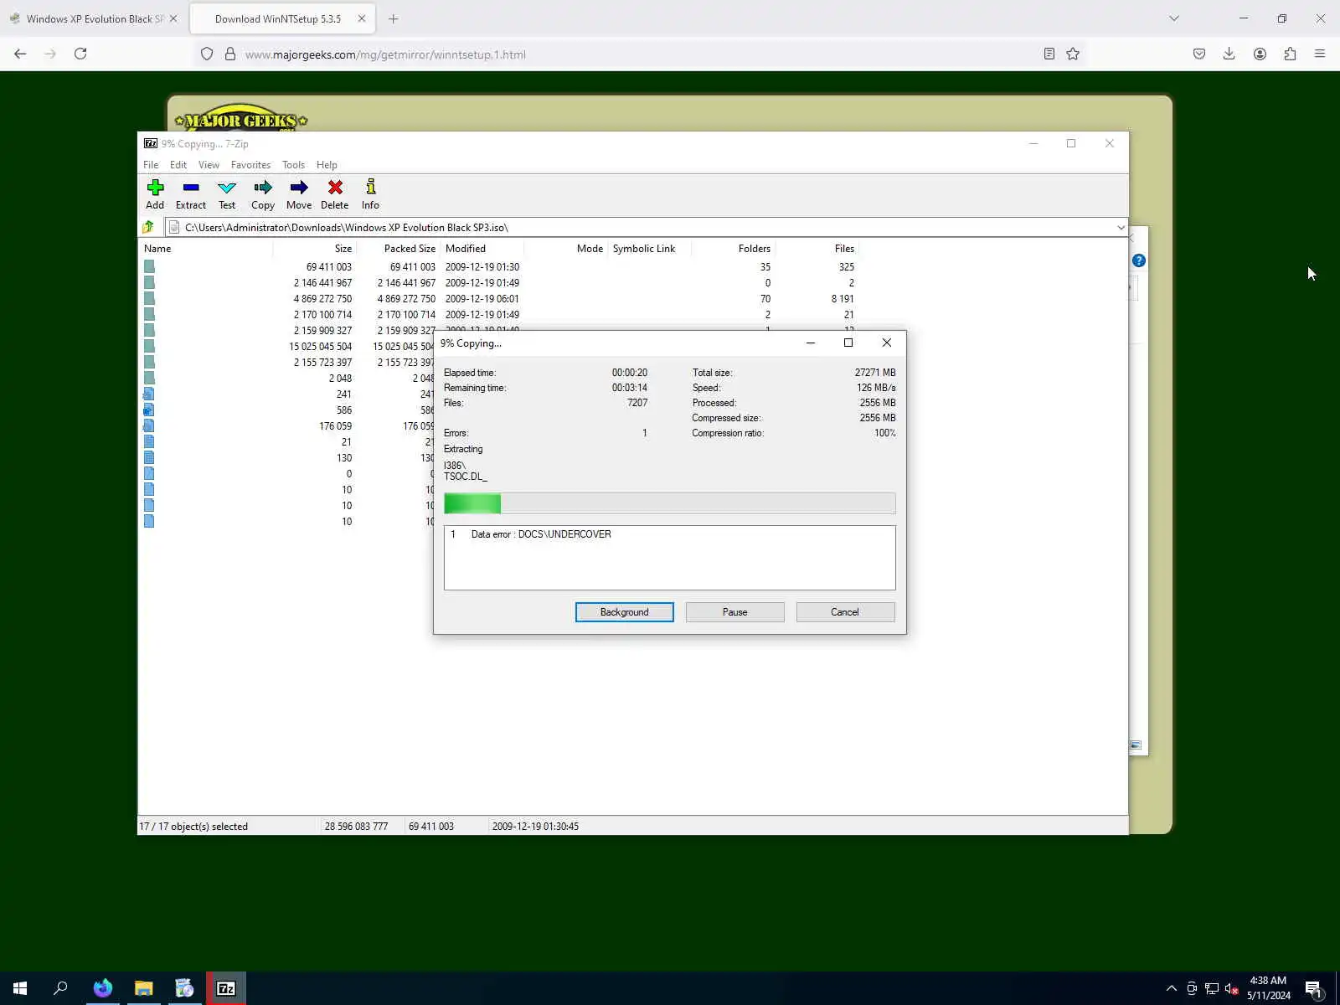This screenshot has width=1340, height=1005.
Task: Click the Extract toolbar icon
Action: [x=191, y=194]
